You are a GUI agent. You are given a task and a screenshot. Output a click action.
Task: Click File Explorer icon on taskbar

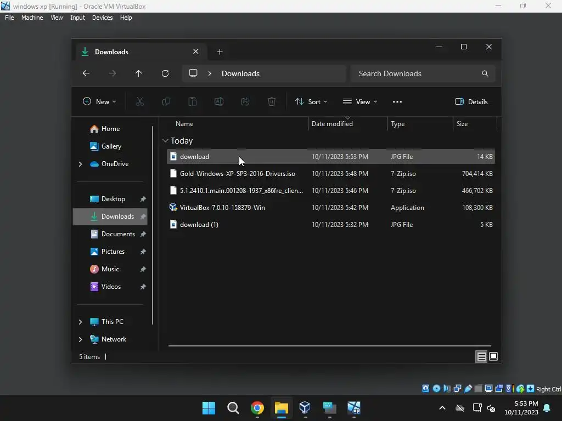tap(282, 408)
